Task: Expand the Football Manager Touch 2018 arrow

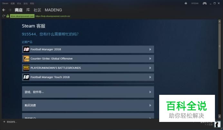Action: point(150,77)
